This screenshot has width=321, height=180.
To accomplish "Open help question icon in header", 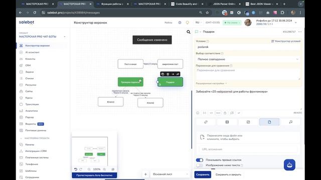I will point(180,22).
